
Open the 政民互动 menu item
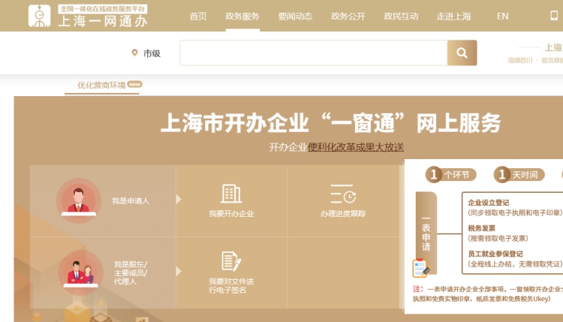pos(401,17)
